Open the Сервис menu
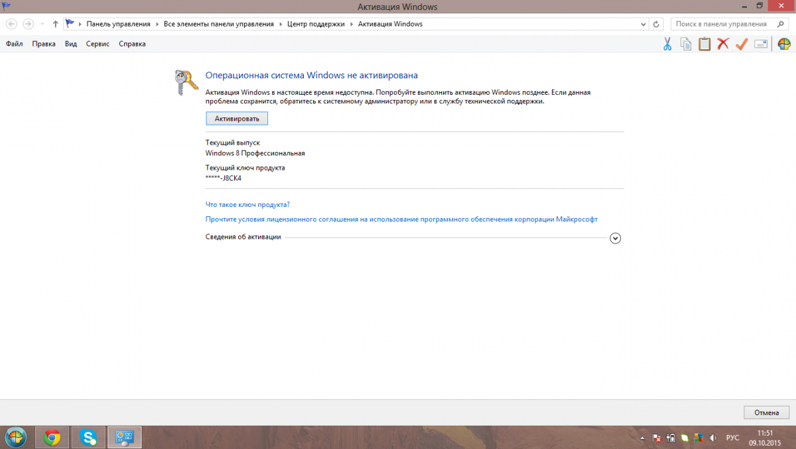 click(x=98, y=44)
